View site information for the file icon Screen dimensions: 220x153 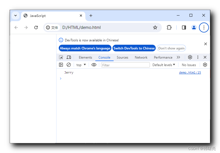pos(52,27)
